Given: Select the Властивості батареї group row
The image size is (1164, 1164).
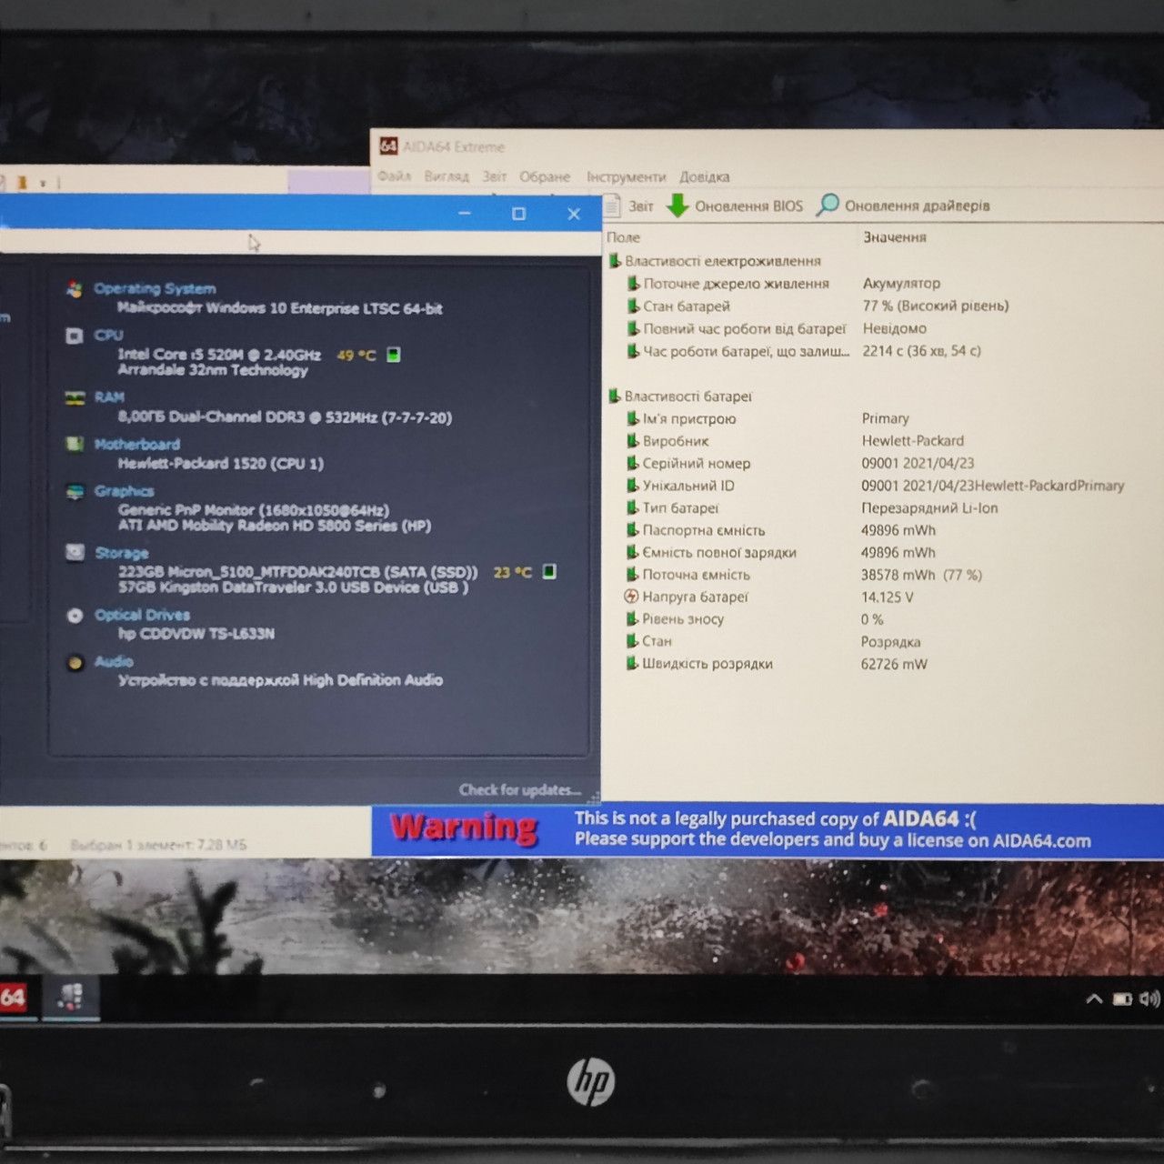Looking at the screenshot, I should click(680, 396).
